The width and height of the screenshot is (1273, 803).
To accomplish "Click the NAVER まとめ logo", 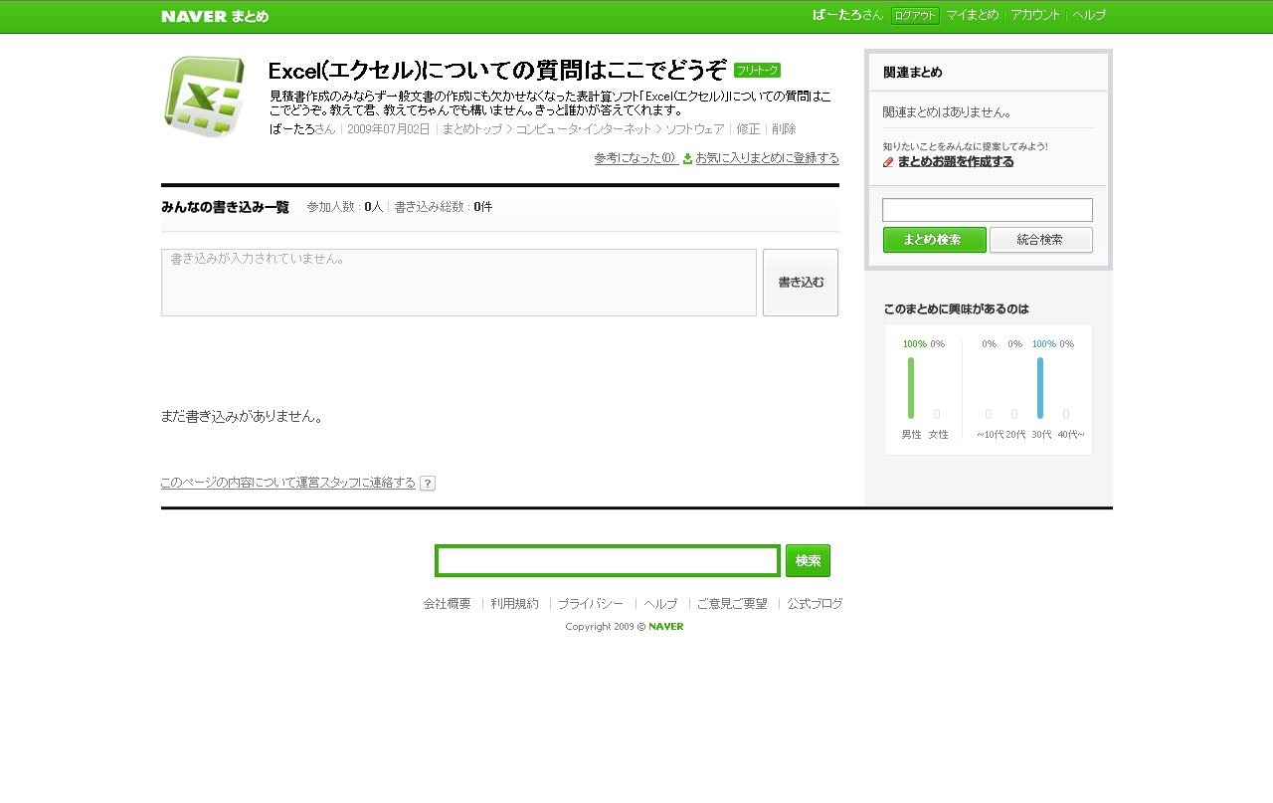I will pyautogui.click(x=215, y=16).
